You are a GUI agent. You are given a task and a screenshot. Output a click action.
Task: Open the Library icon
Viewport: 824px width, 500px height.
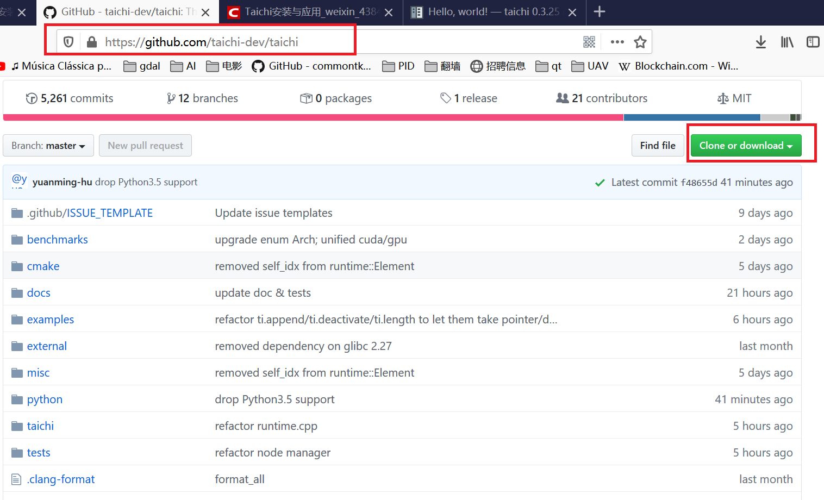click(x=786, y=41)
